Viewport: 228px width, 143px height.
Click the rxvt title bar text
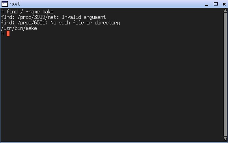(x=15, y=4)
